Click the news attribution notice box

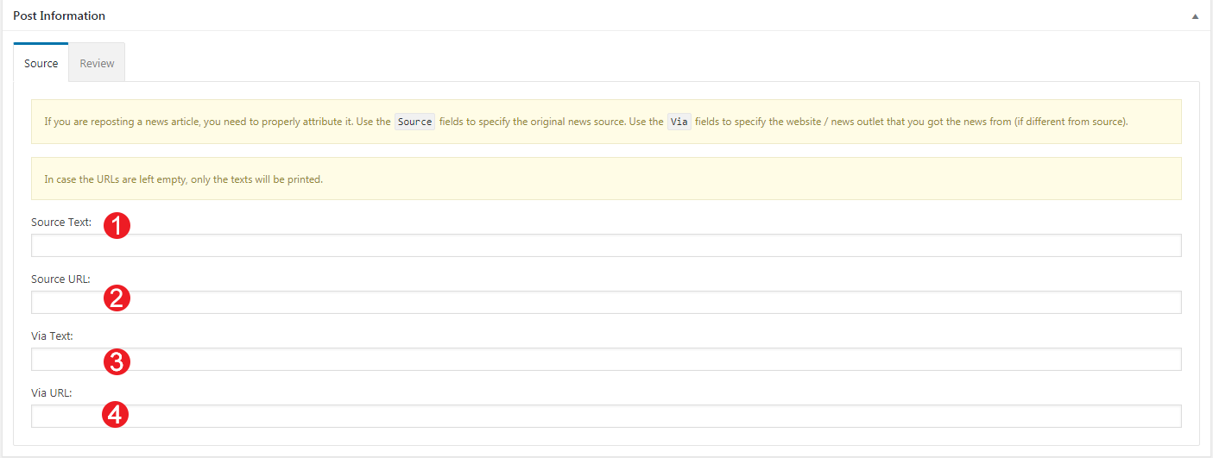point(606,122)
